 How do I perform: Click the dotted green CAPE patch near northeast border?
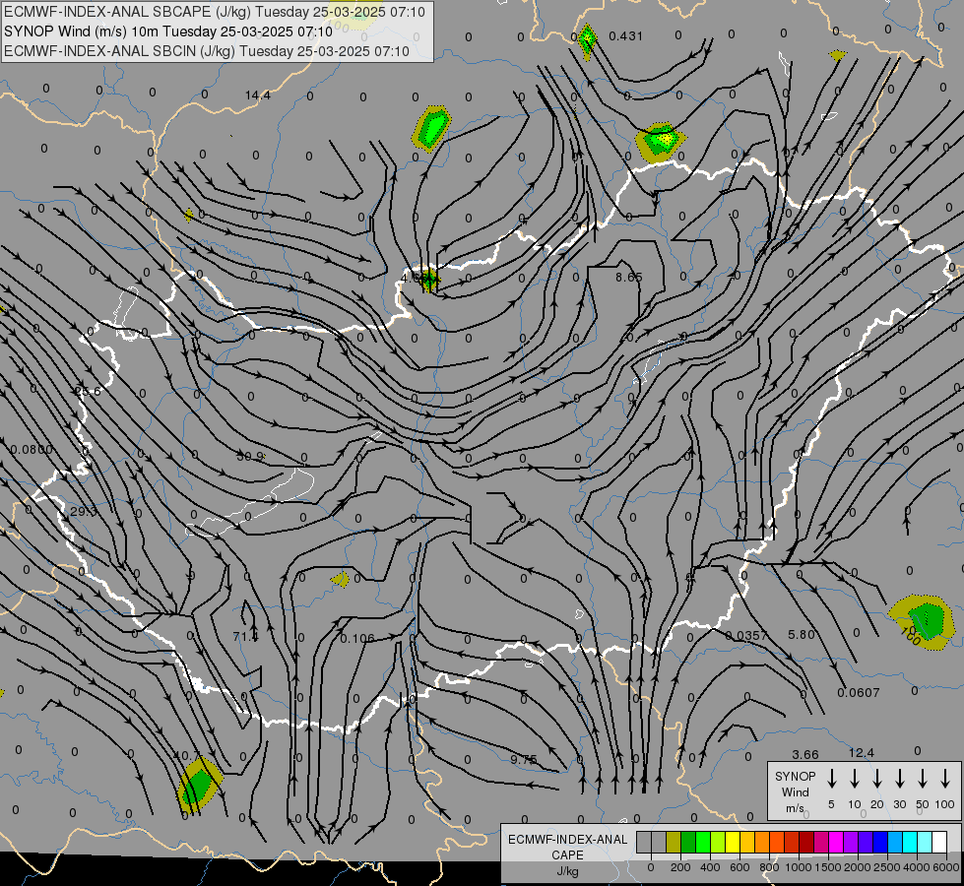click(x=661, y=142)
